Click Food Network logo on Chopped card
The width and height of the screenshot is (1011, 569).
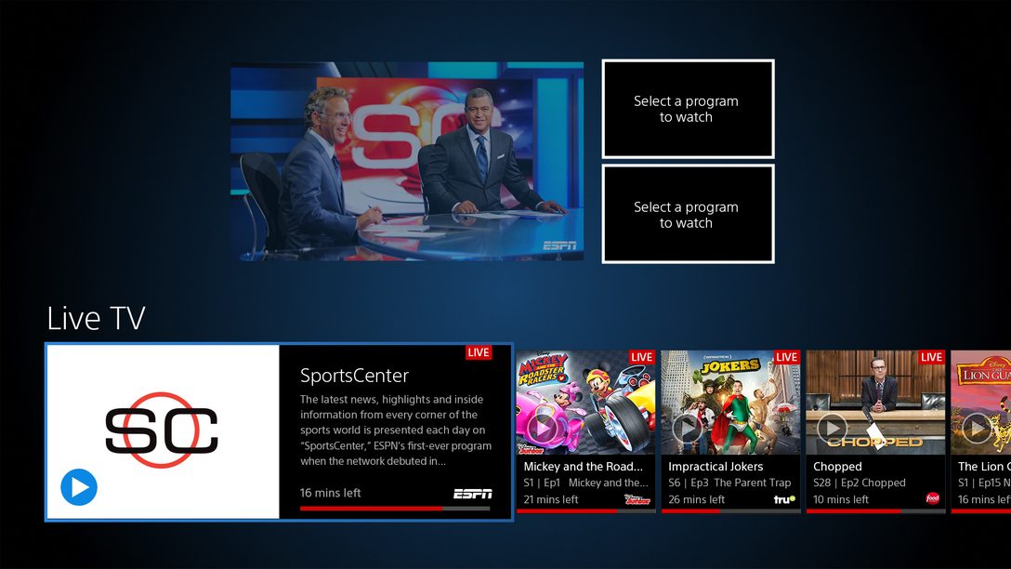pos(933,499)
